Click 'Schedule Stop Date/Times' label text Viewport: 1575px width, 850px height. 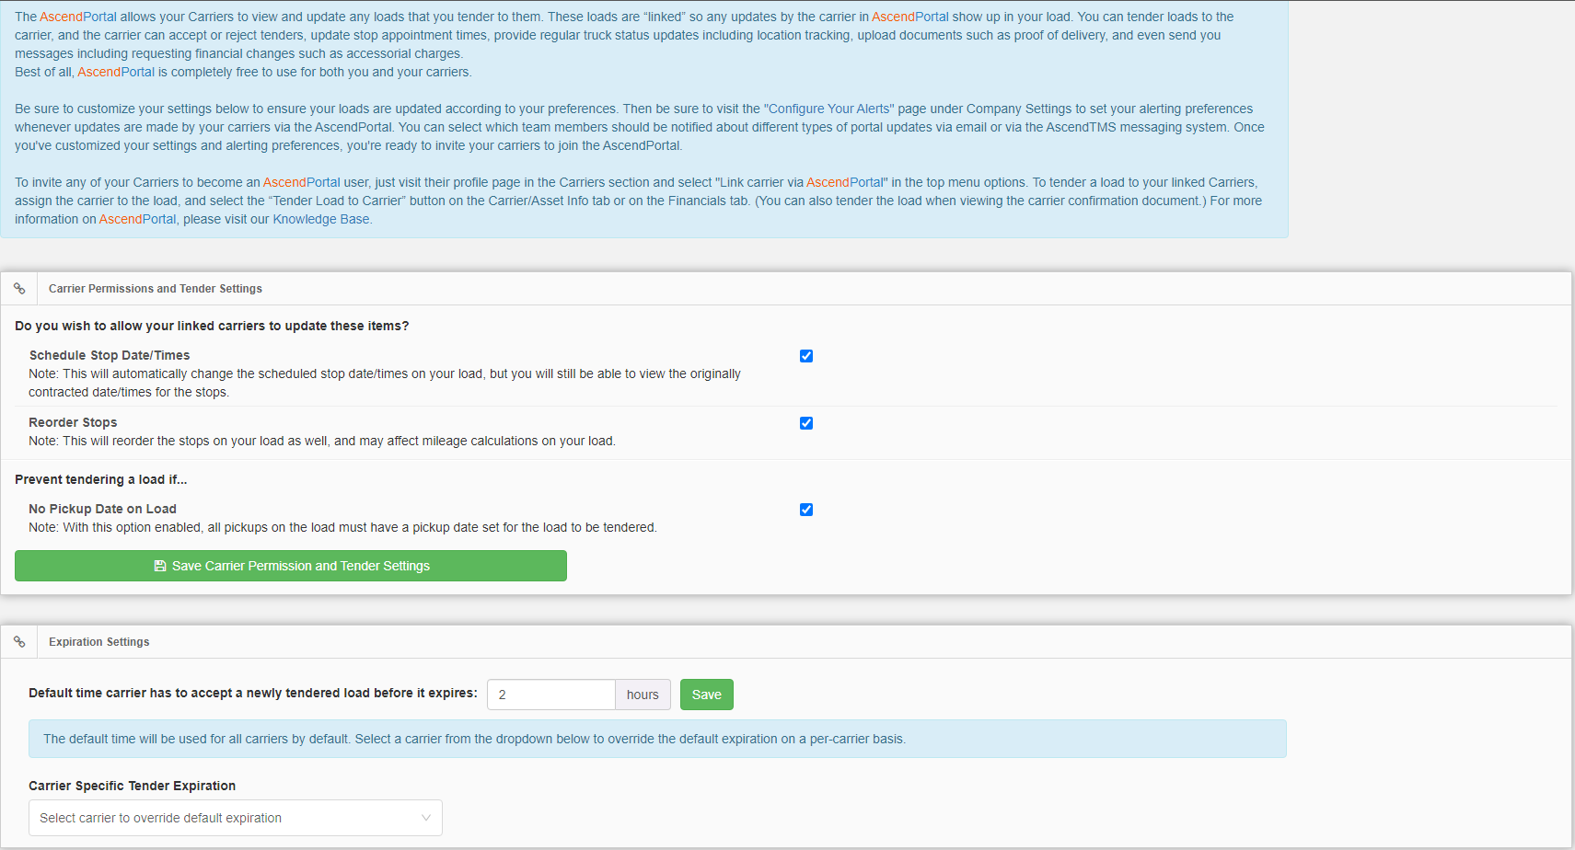(110, 355)
